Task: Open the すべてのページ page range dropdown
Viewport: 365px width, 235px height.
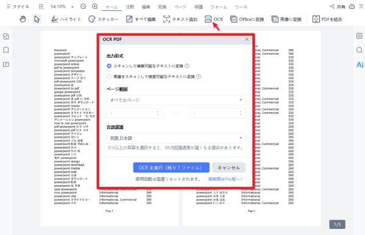Action: pyautogui.click(x=175, y=100)
